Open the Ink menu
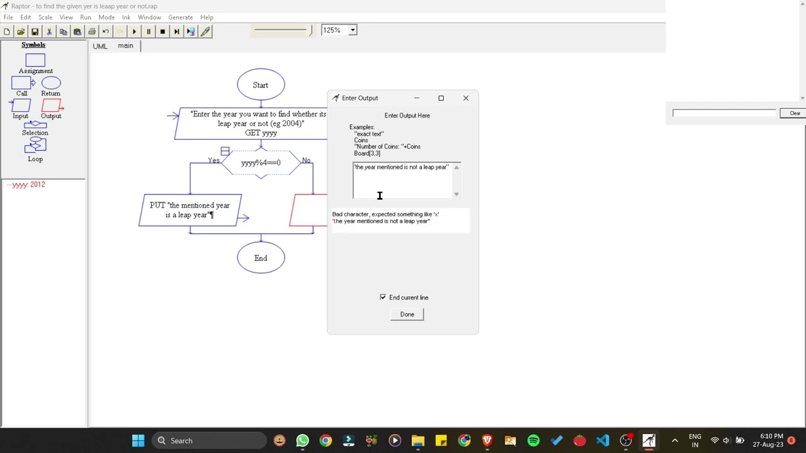This screenshot has height=453, width=806. click(126, 17)
